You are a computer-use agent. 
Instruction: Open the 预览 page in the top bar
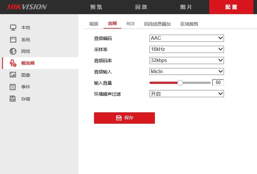[x=96, y=7]
